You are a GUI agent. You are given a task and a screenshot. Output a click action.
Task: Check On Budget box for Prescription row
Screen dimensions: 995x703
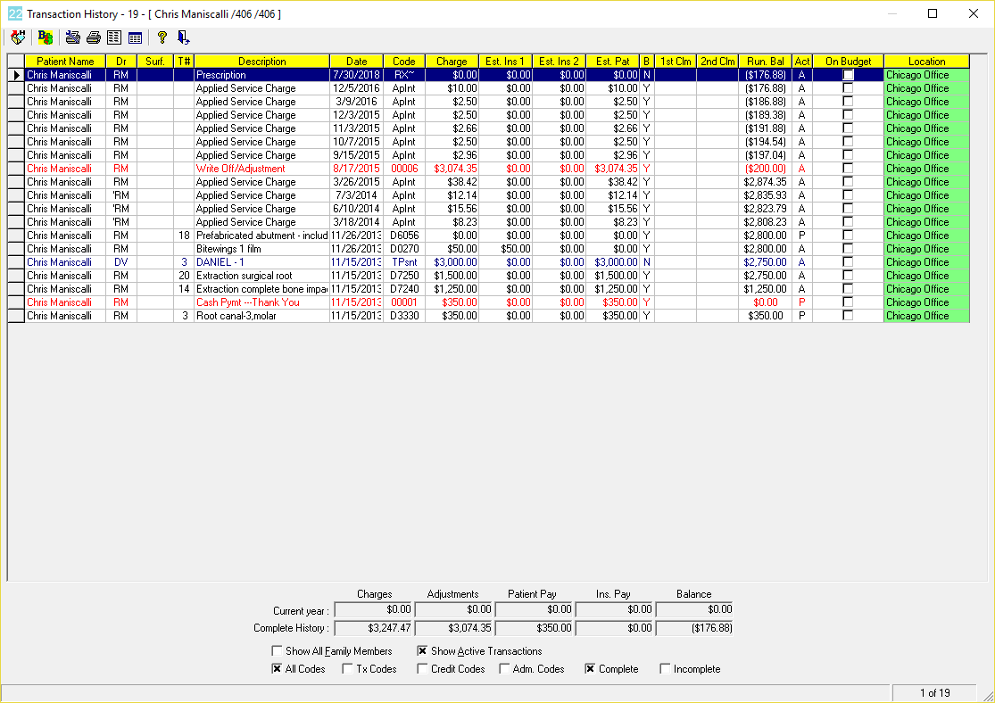pos(848,75)
